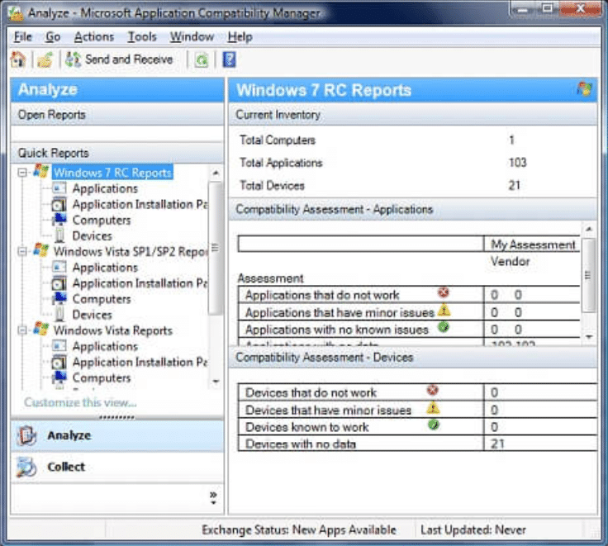Click Devices icon under Windows 7 RC Reports
This screenshot has width=608, height=546.
pos(59,235)
